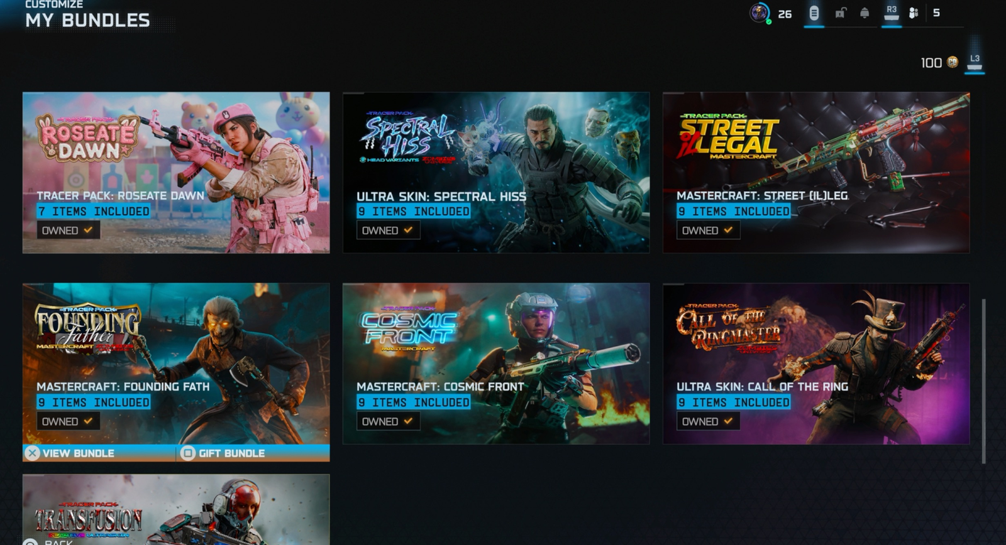The height and width of the screenshot is (545, 1006).
Task: Click the Owned badge on Roseate Dawn
Action: coord(68,230)
